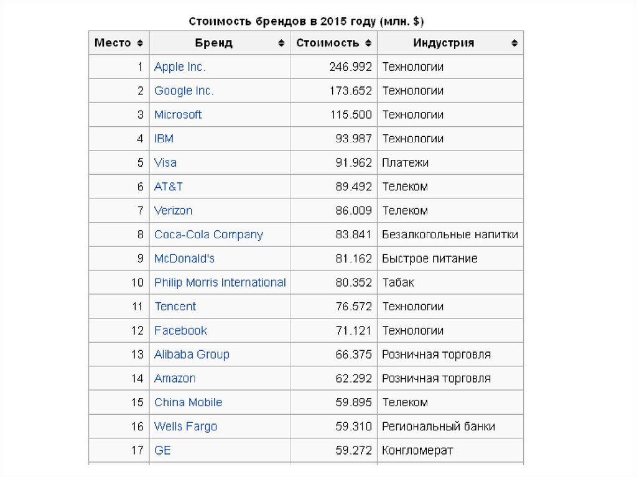The image size is (637, 477).
Task: Open Coca-Cola Company link
Action: (x=208, y=234)
